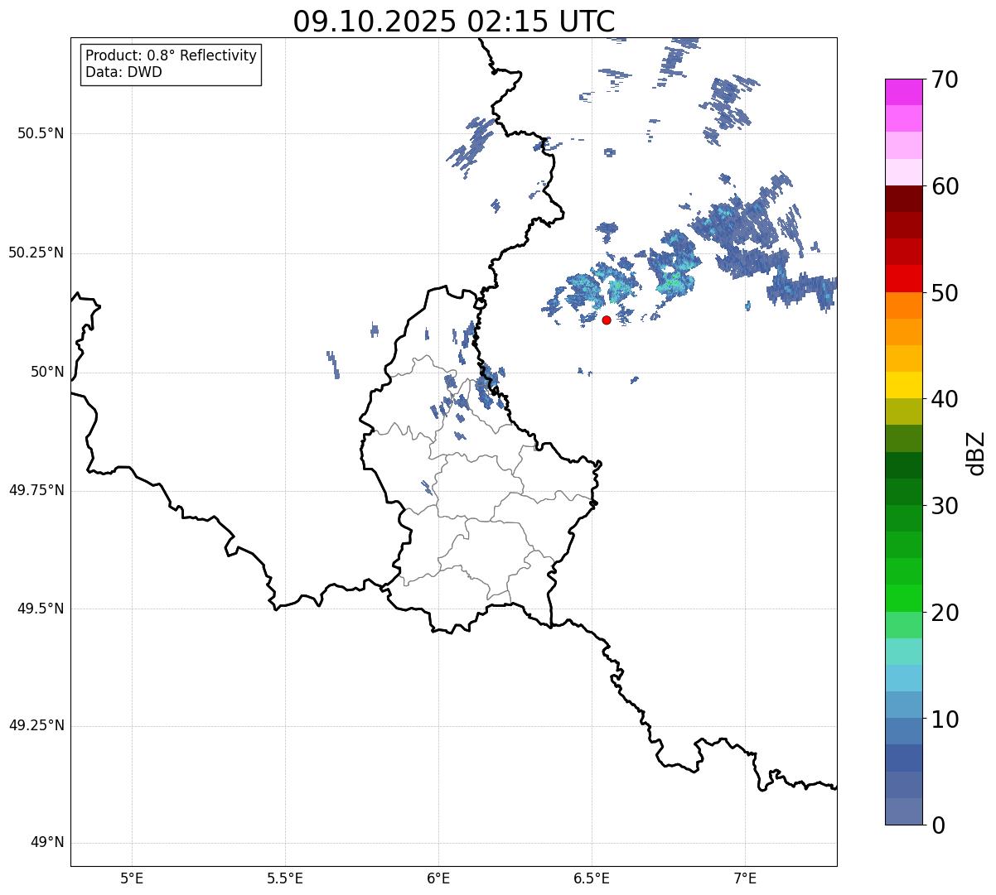Click the 49.25°N latitude label

pyautogui.click(x=36, y=725)
